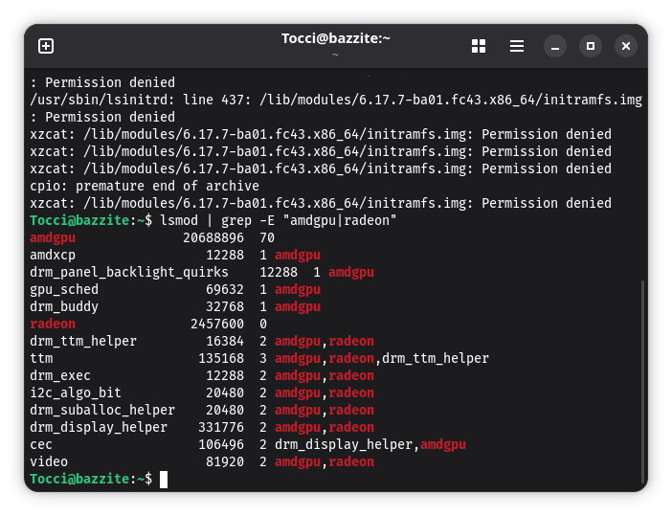Viewport: 672px width, 516px height.
Task: Click the Tocci@bazzite:~ window title
Action: pos(335,38)
